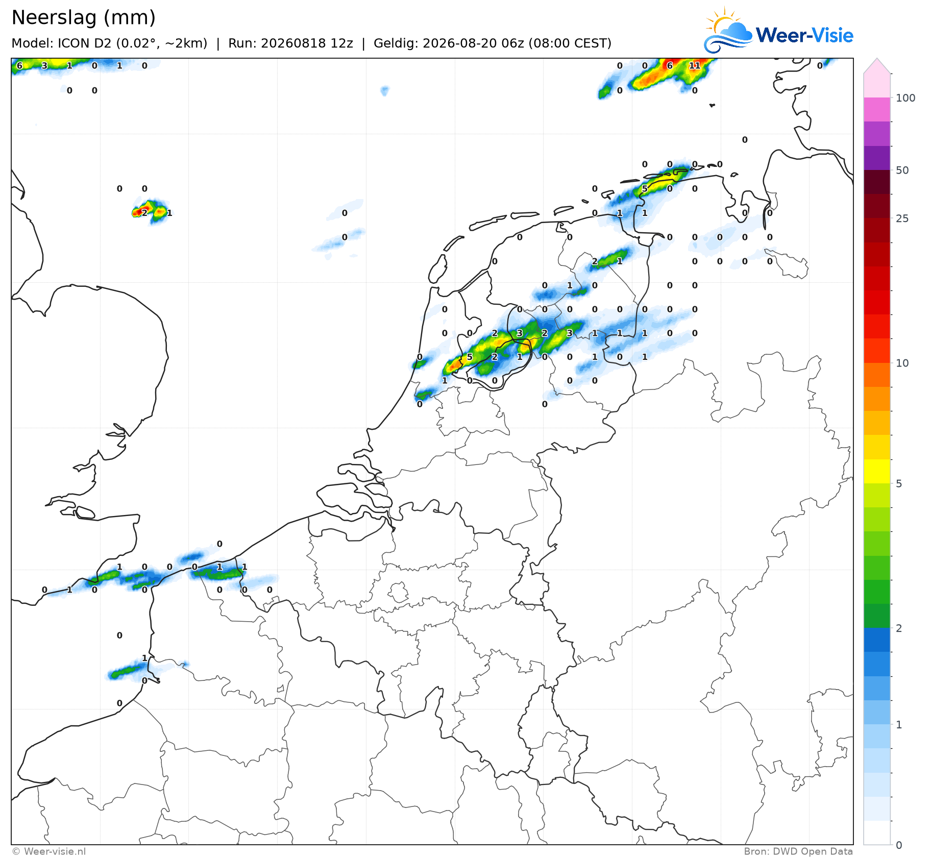Click the Run: 20260818 12z label
Image resolution: width=931 pixels, height=858 pixels.
[x=290, y=43]
